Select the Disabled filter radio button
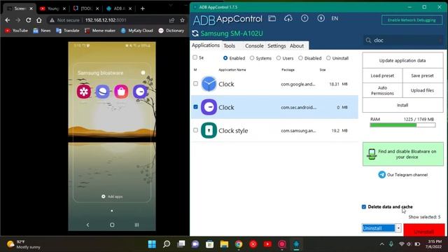The width and height of the screenshot is (448, 252). pyautogui.click(x=300, y=58)
